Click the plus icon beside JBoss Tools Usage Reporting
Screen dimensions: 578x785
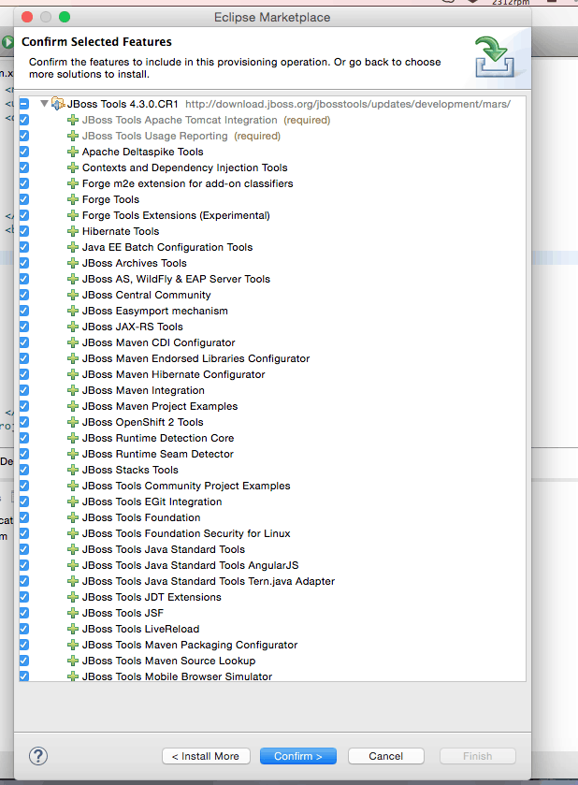pyautogui.click(x=73, y=136)
